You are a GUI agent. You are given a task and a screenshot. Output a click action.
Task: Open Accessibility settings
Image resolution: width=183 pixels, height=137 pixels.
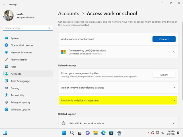(x=28, y=95)
